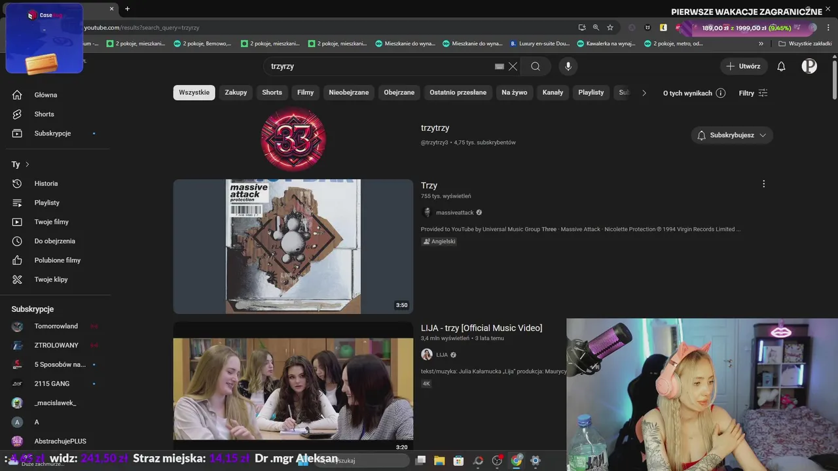Select the Wszystkie filter chip
Viewport: 838px width, 471px height.
(194, 92)
